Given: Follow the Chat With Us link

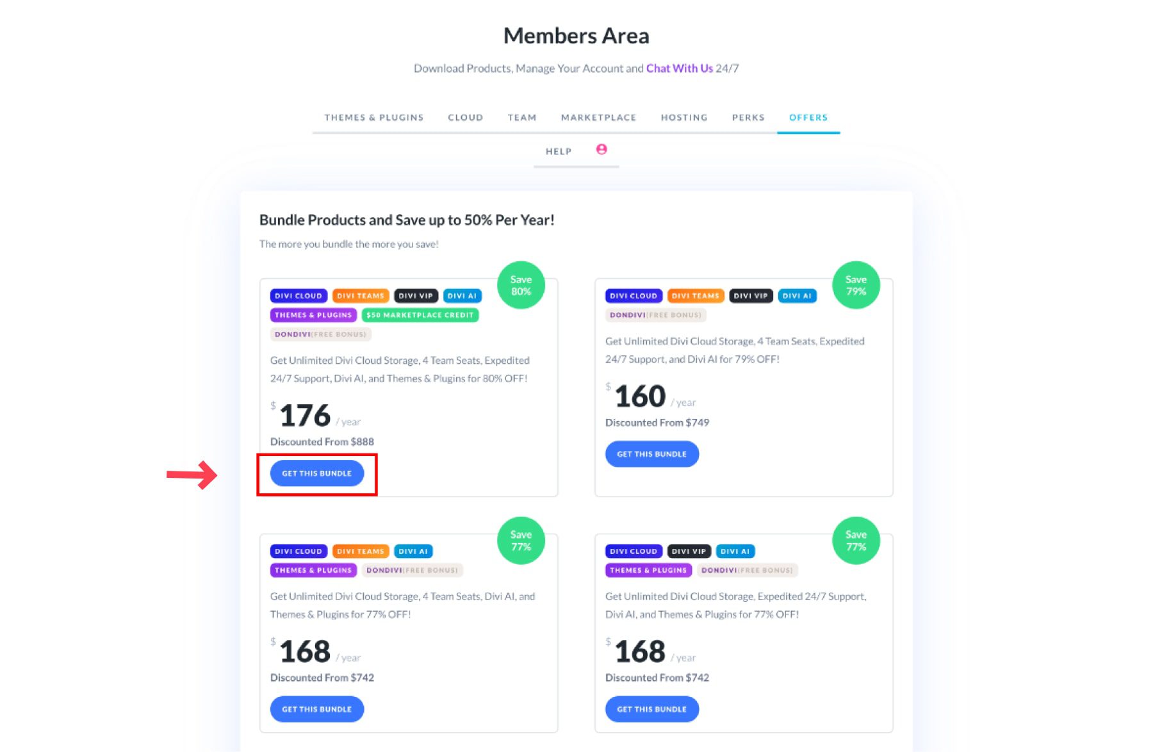Looking at the screenshot, I should point(679,69).
